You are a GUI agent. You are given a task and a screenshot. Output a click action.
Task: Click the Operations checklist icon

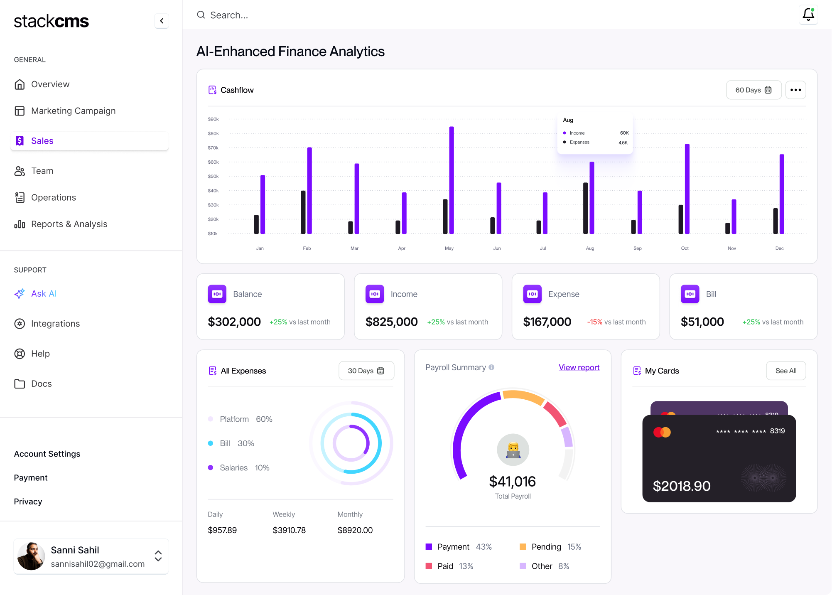tap(20, 197)
